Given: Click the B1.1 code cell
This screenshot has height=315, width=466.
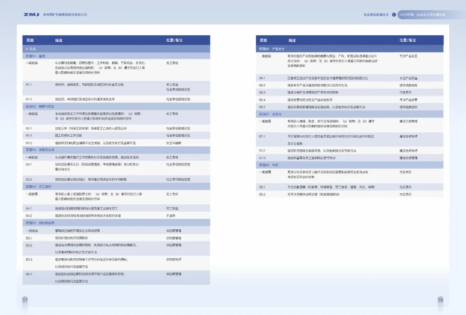Looking at the screenshot, I should click(29, 85).
